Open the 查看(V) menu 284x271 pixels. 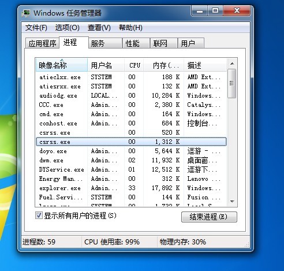(x=99, y=28)
